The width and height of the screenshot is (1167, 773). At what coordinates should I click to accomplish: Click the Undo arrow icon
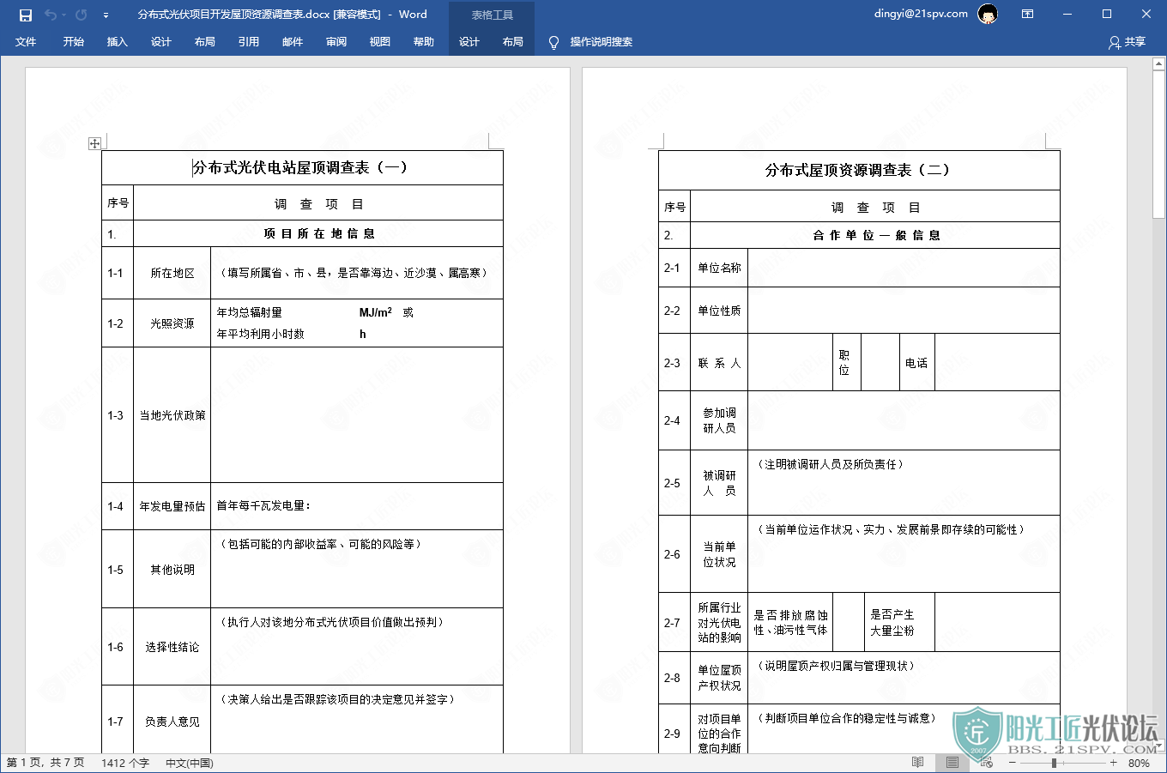tap(51, 15)
